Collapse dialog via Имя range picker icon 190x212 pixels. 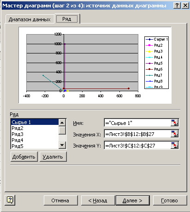(x=175, y=123)
